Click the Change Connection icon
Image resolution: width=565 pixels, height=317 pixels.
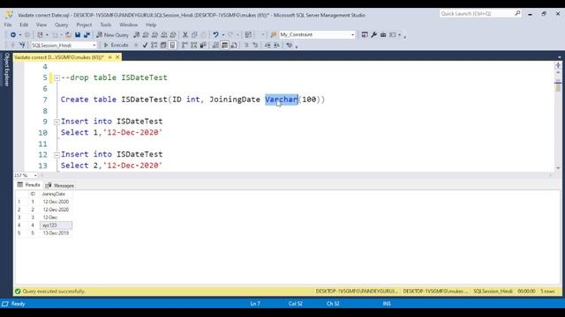pyautogui.click(x=22, y=45)
